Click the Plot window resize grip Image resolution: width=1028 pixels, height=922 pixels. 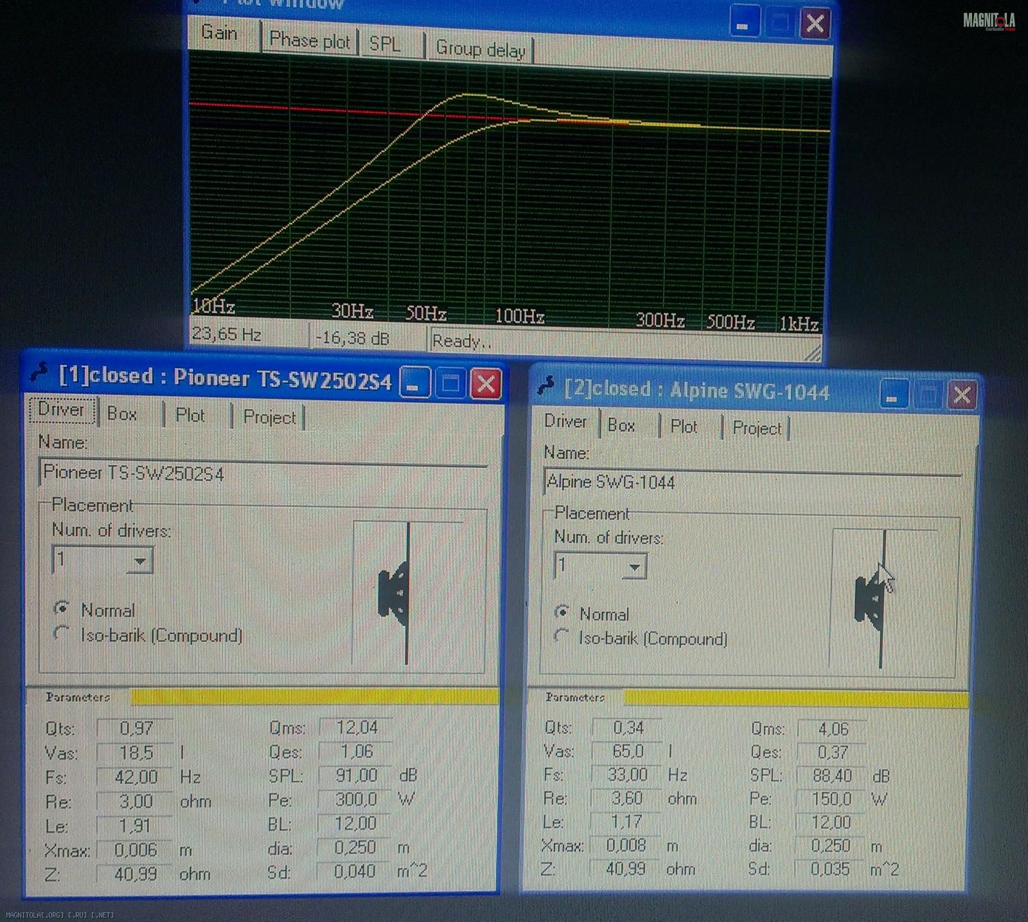coord(813,352)
